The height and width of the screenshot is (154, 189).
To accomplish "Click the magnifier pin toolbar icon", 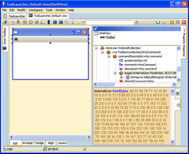I will (73, 22).
